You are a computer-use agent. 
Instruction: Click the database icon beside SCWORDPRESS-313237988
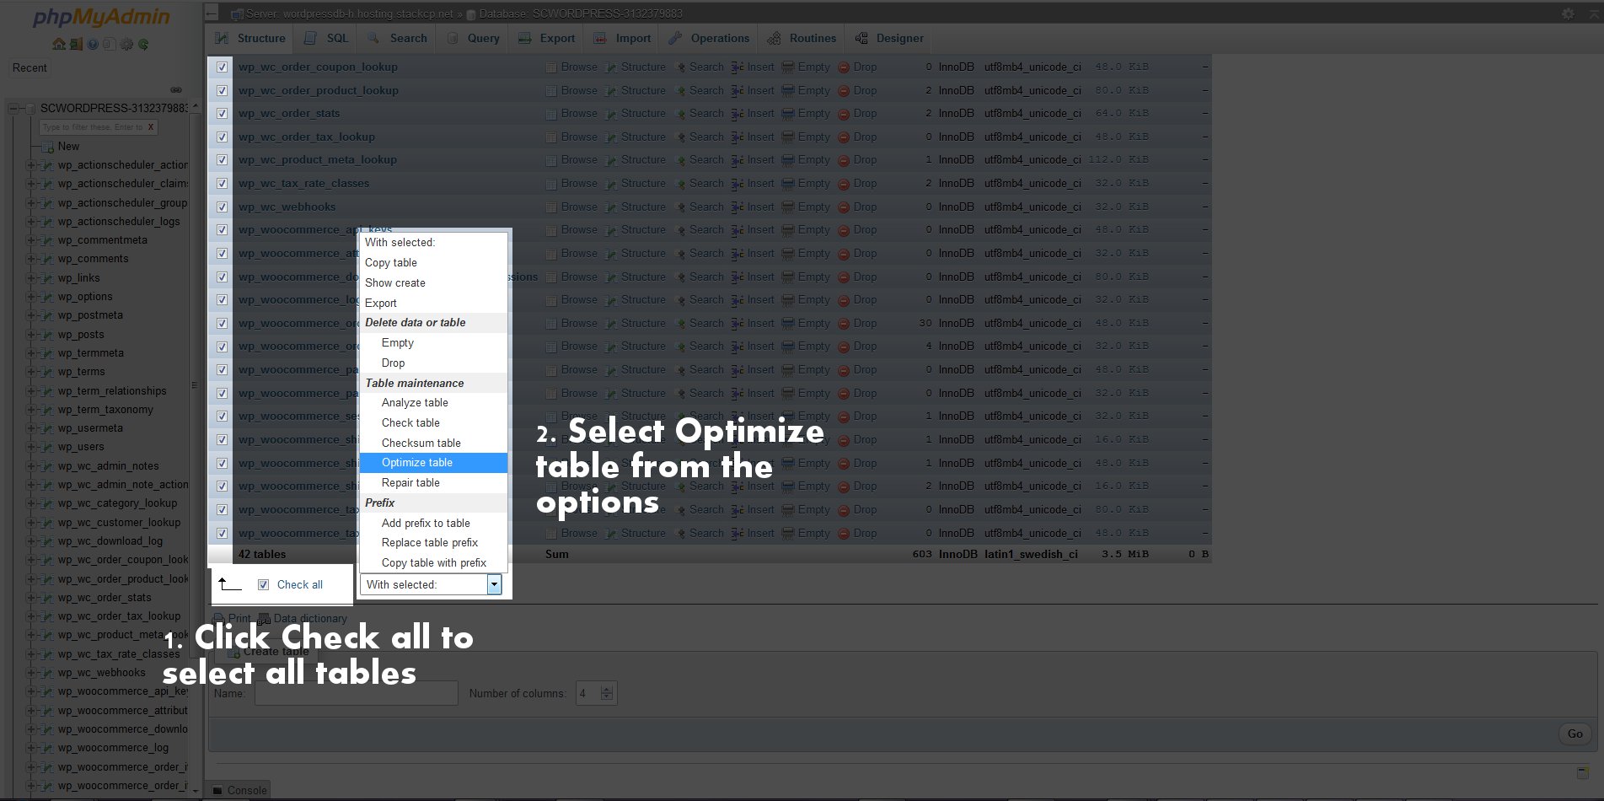click(x=31, y=109)
